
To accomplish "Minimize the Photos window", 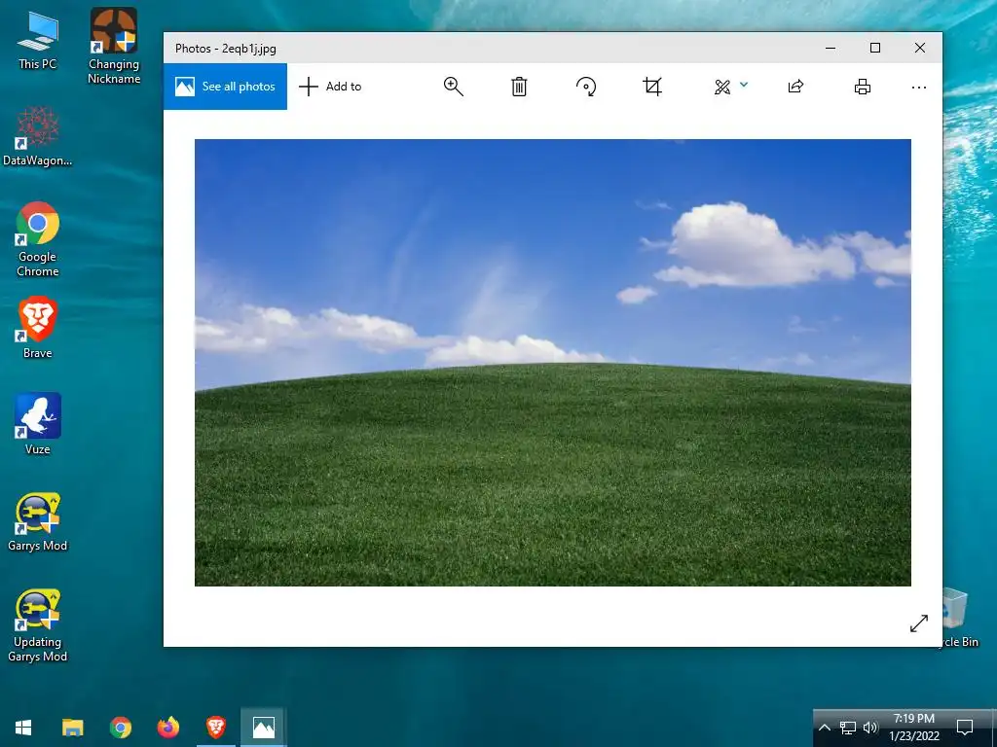I will pyautogui.click(x=831, y=48).
